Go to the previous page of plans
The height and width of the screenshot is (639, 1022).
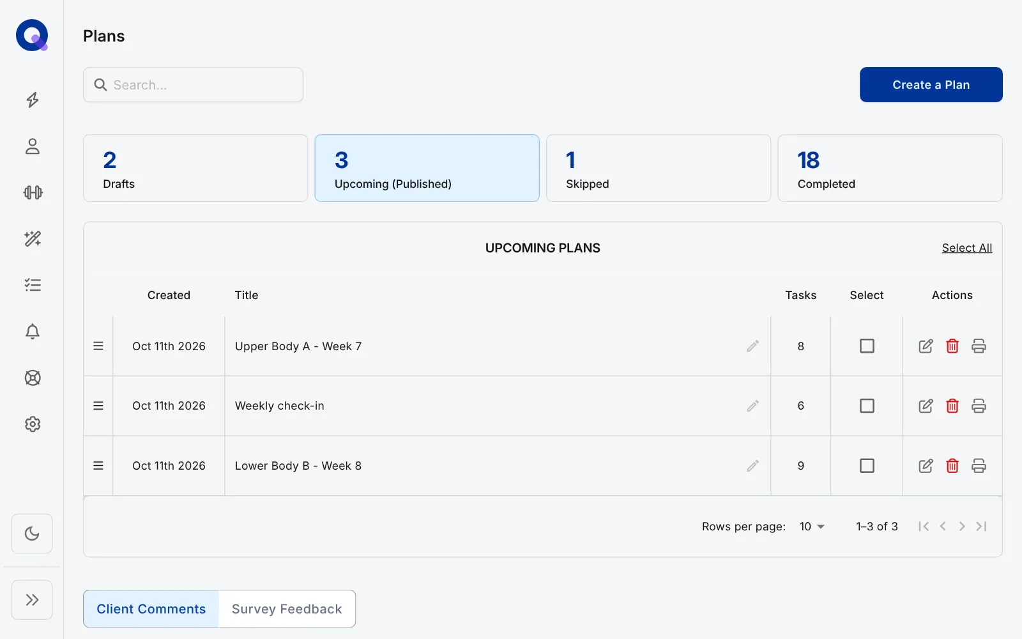coord(943,527)
